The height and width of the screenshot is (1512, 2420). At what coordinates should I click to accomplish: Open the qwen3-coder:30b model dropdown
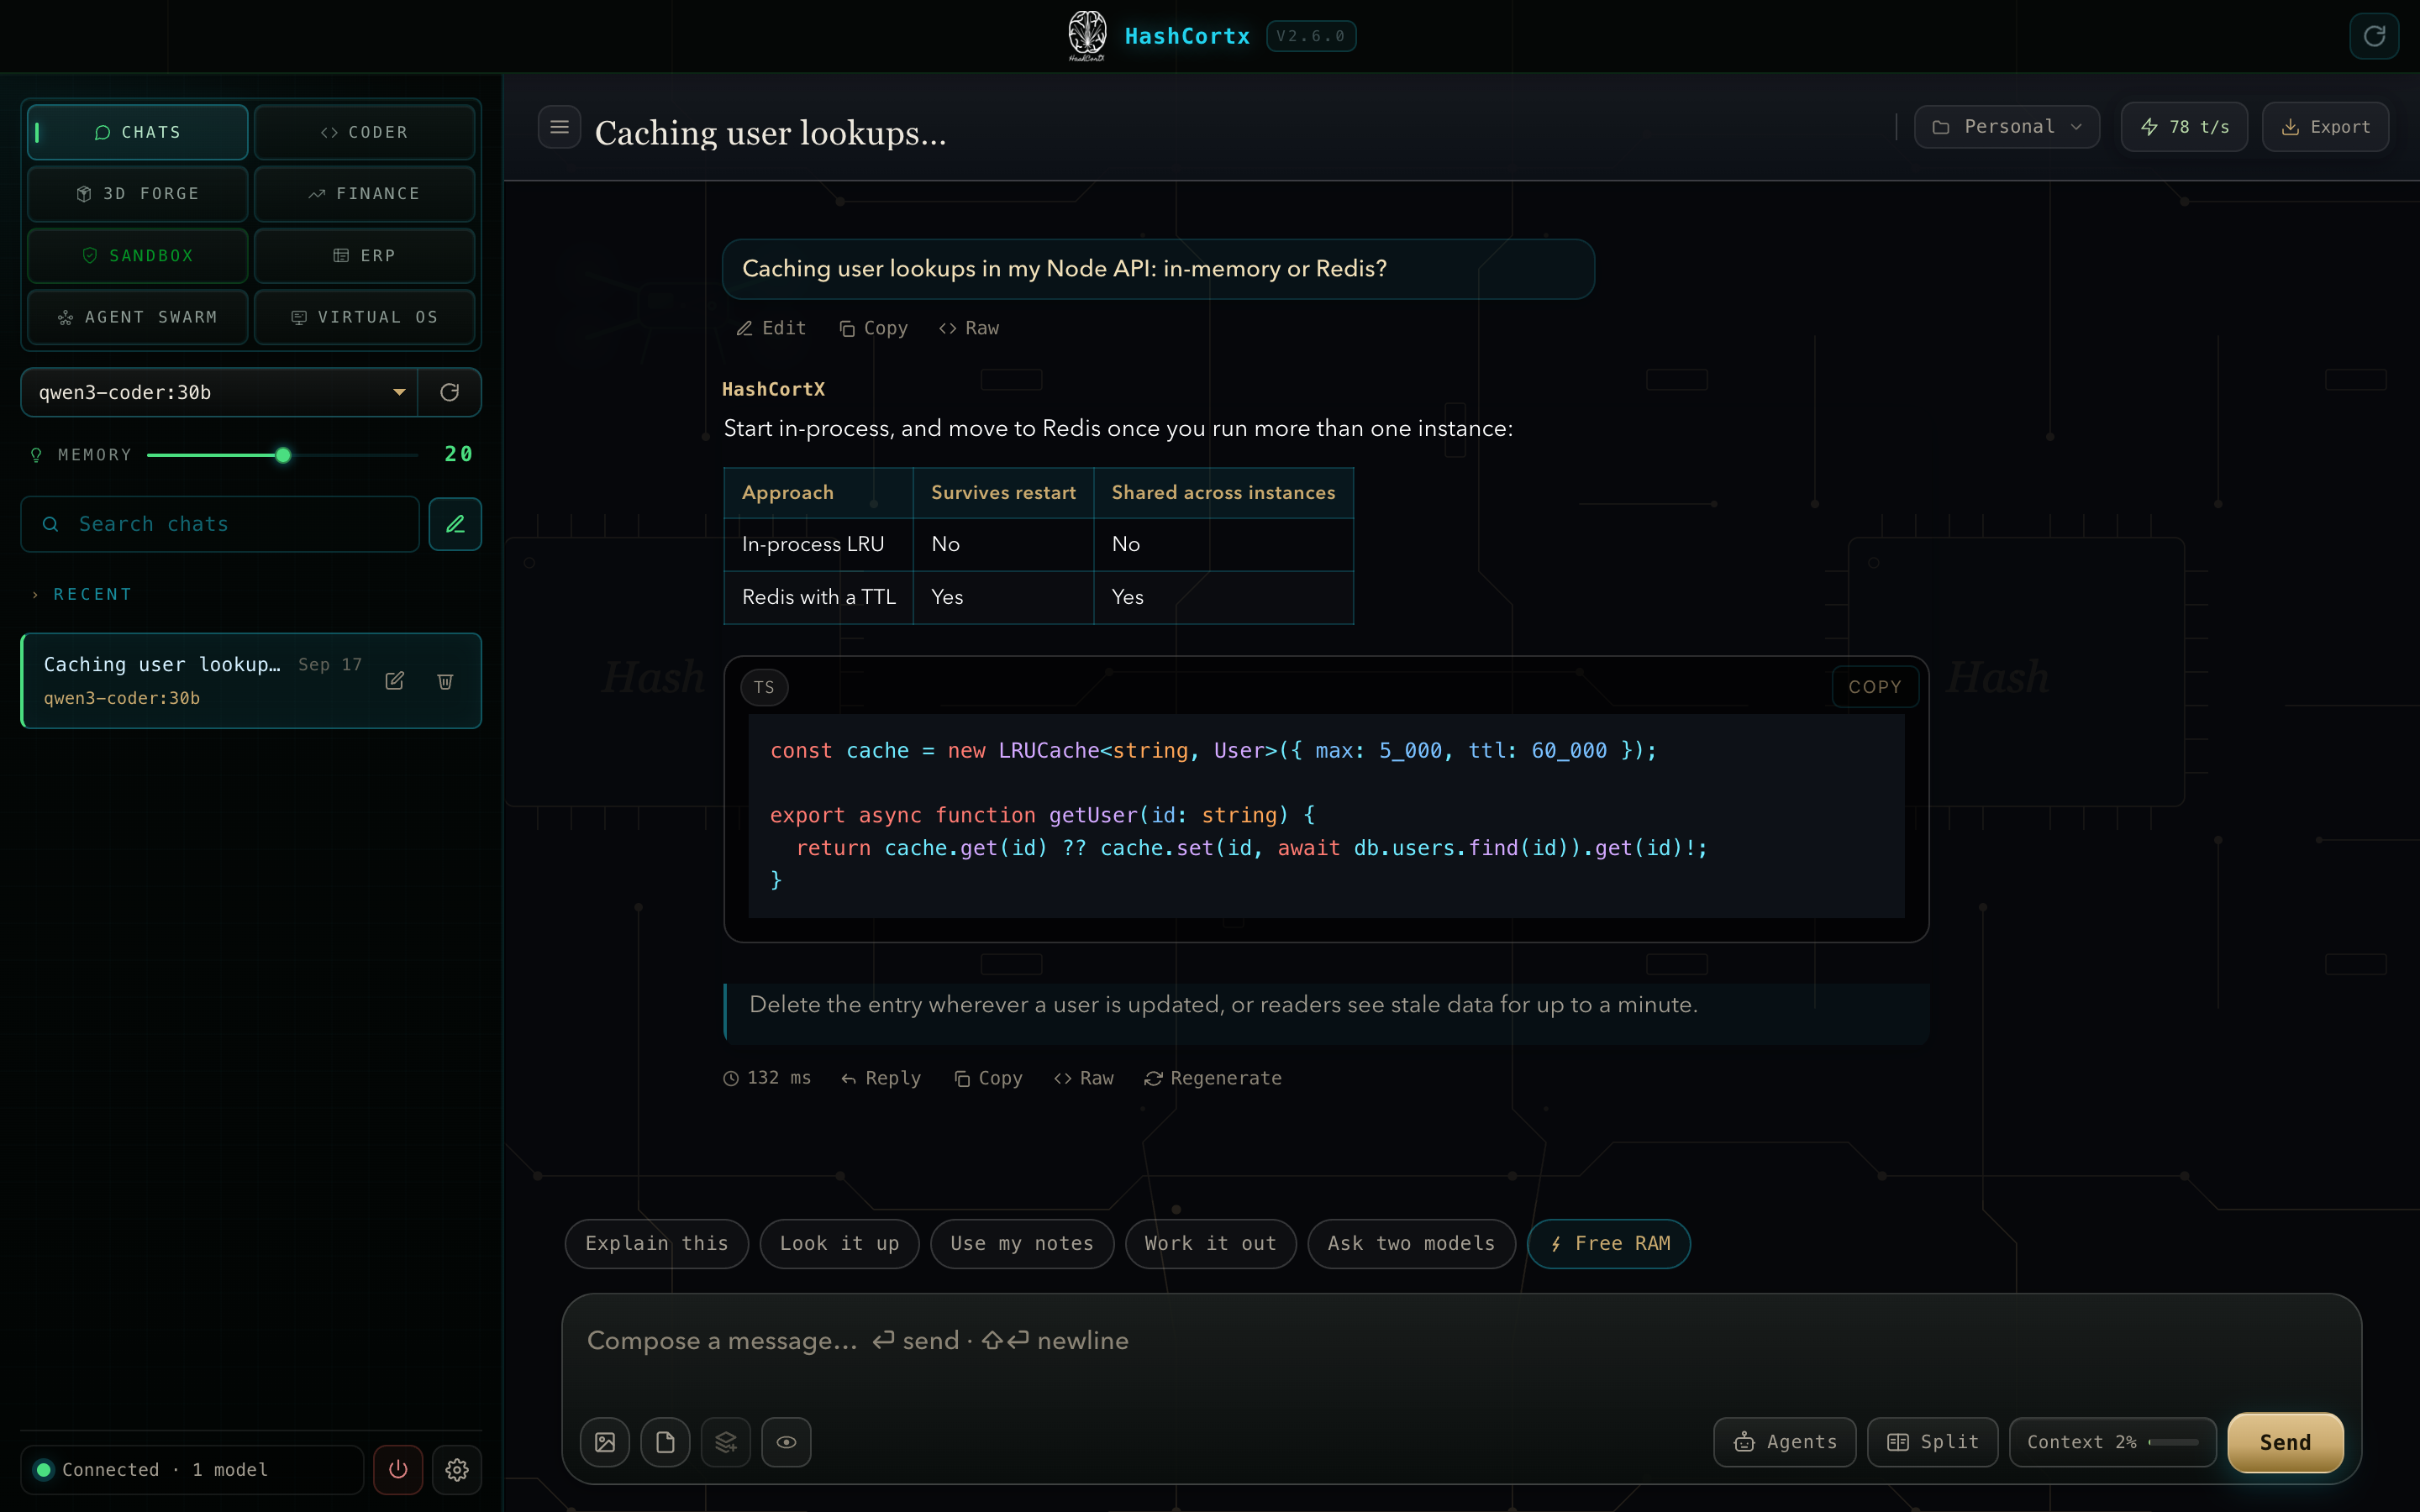219,392
